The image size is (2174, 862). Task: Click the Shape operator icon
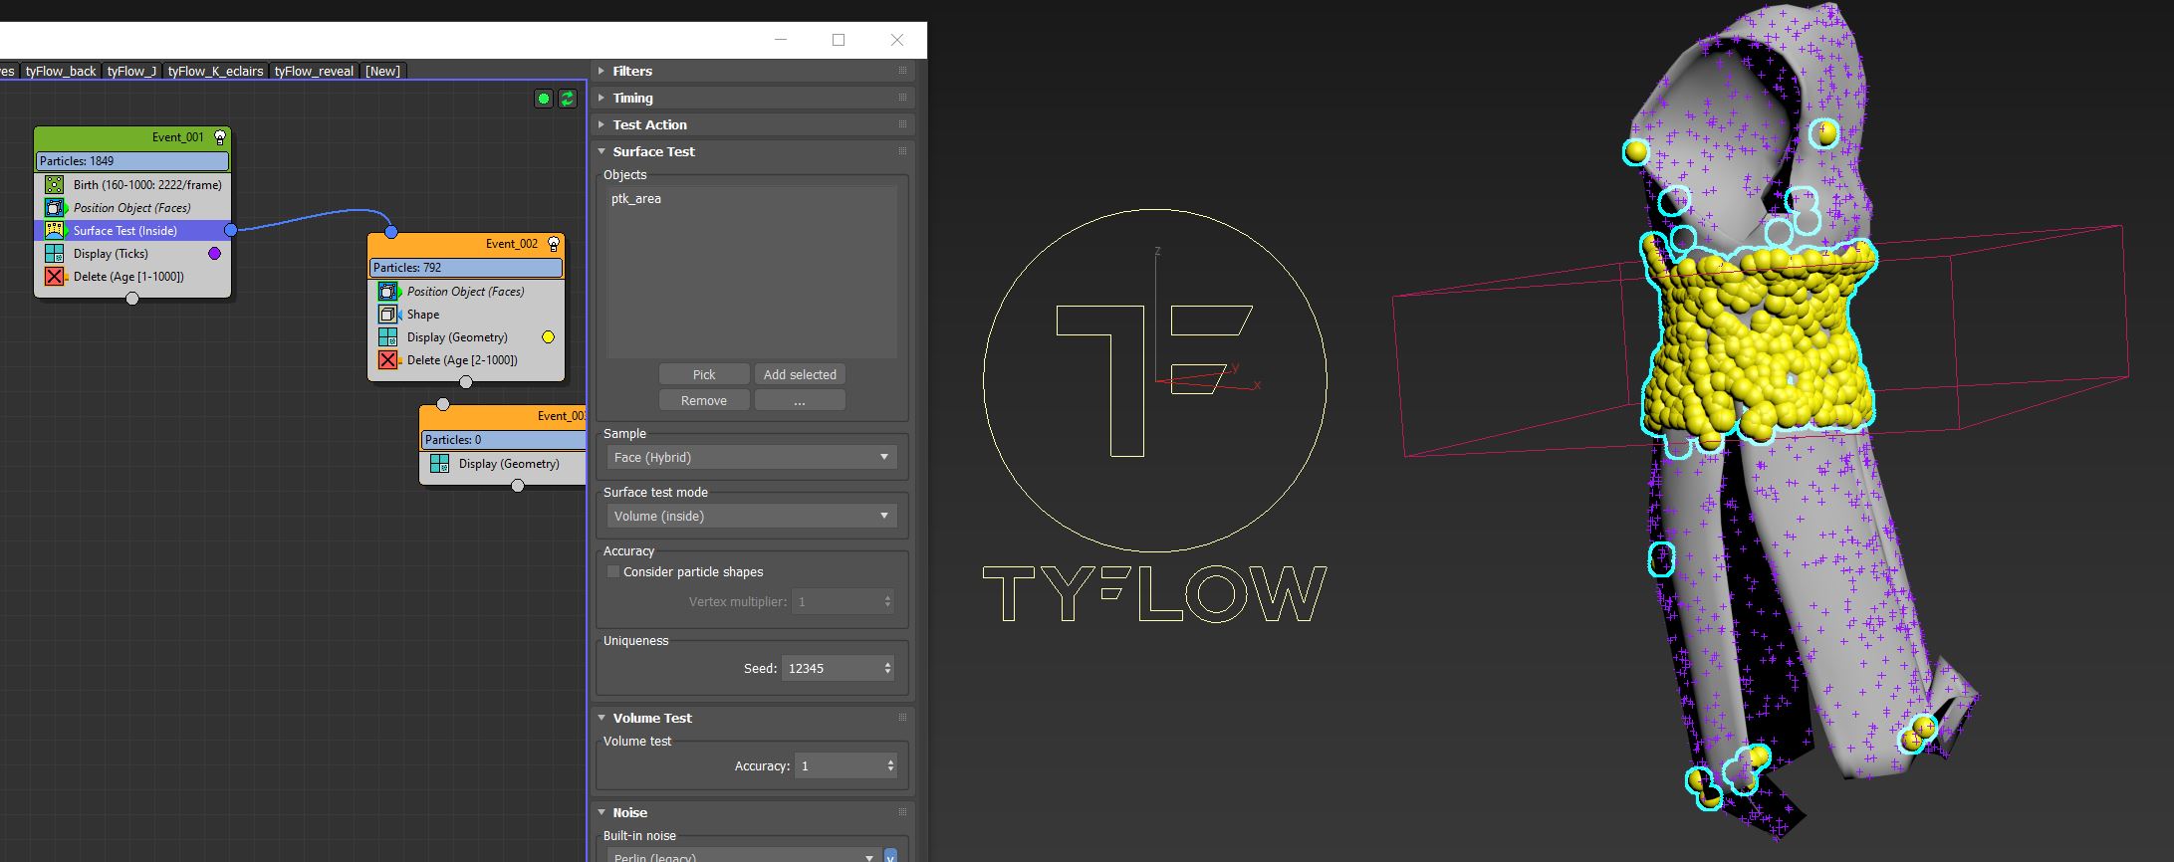point(388,314)
